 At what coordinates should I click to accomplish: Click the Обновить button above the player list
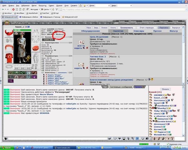point(165,89)
